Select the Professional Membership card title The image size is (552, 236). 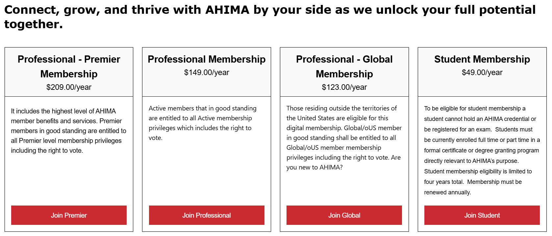click(x=207, y=59)
